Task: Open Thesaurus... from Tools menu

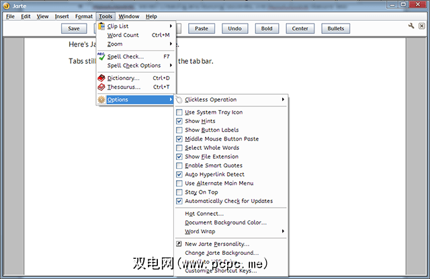Action: (136, 87)
